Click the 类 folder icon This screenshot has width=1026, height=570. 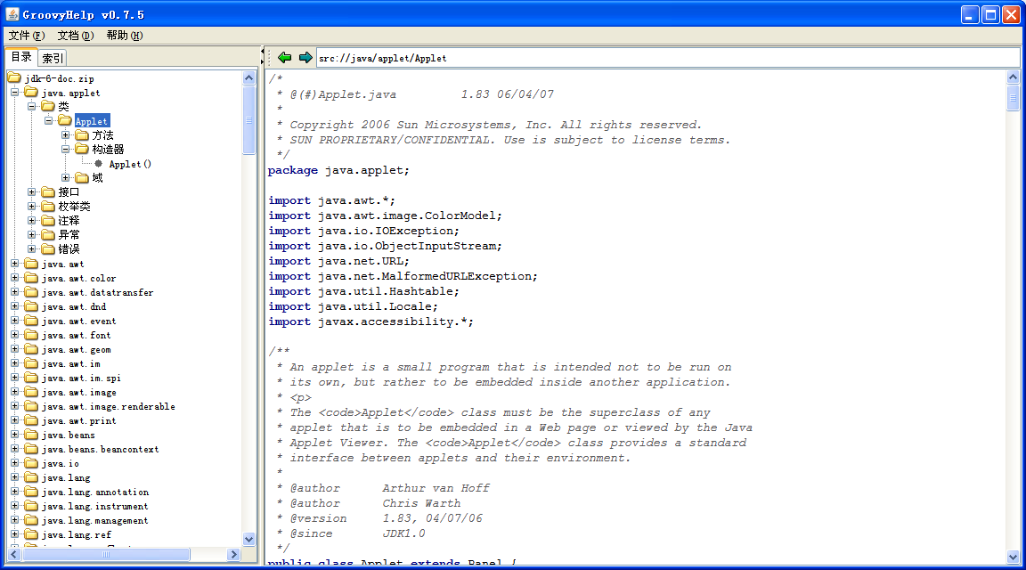pos(48,106)
